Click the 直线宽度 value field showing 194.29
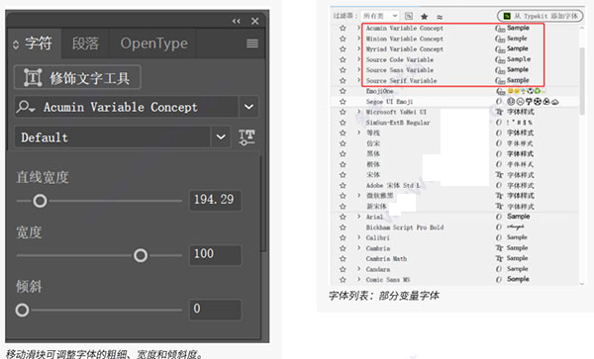This screenshot has height=359, width=594. (x=216, y=200)
